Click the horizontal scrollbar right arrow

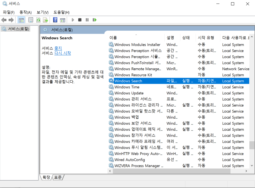pyautogui.click(x=246, y=171)
